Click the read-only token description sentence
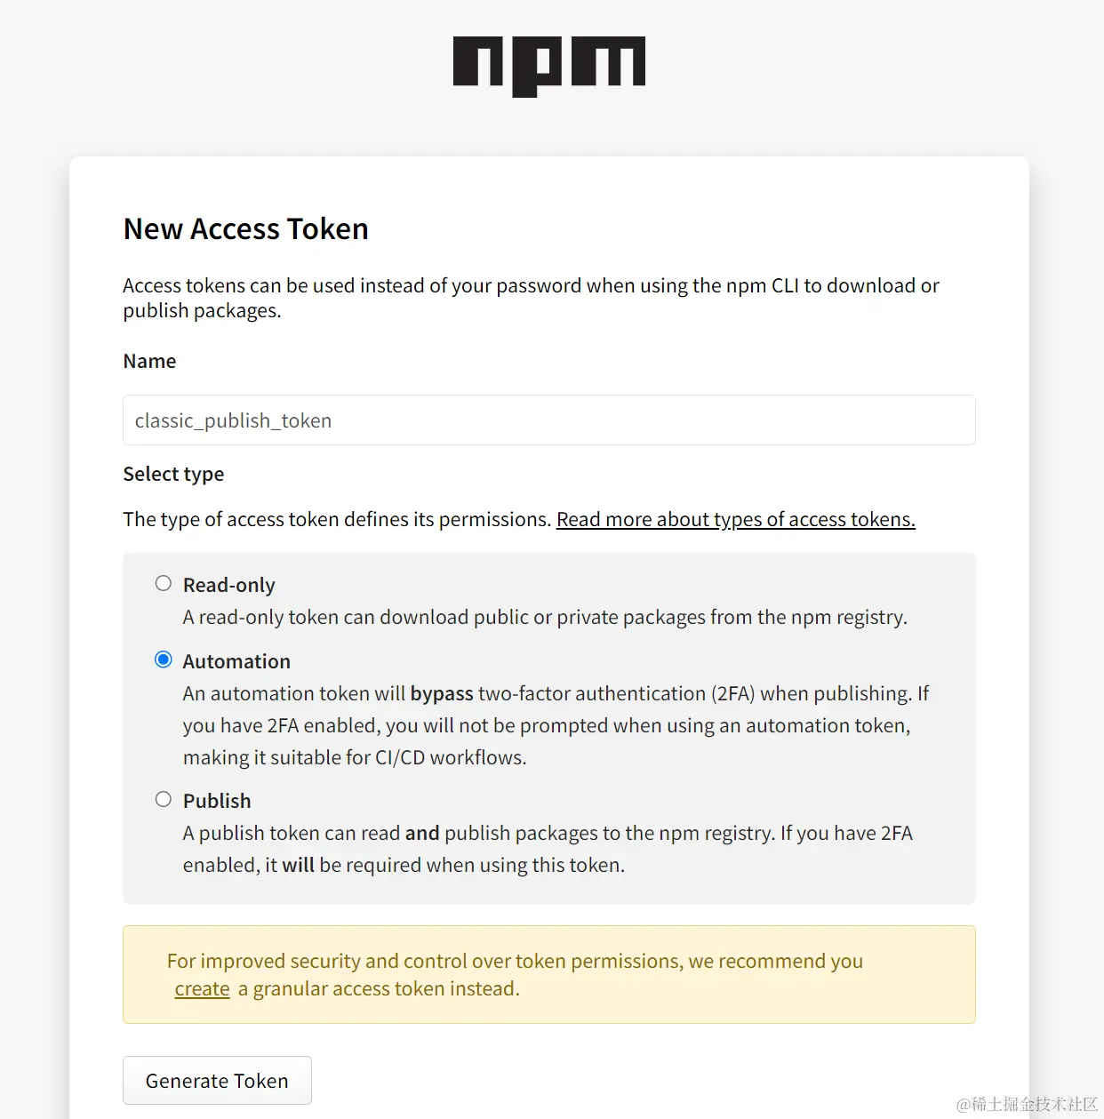Image resolution: width=1104 pixels, height=1119 pixels. [x=545, y=617]
